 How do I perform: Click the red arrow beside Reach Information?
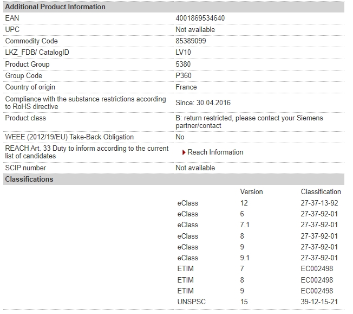tap(184, 153)
